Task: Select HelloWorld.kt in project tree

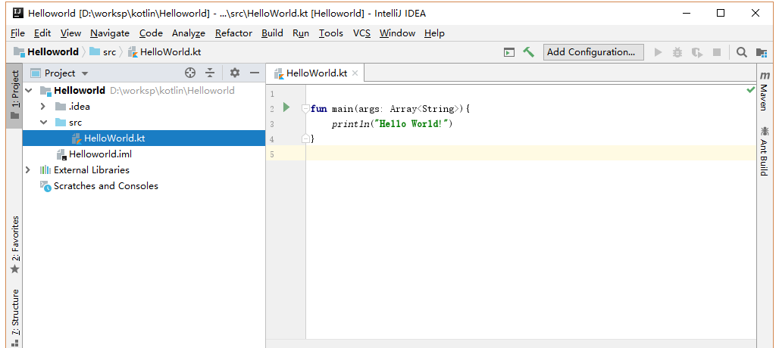Action: pyautogui.click(x=144, y=138)
